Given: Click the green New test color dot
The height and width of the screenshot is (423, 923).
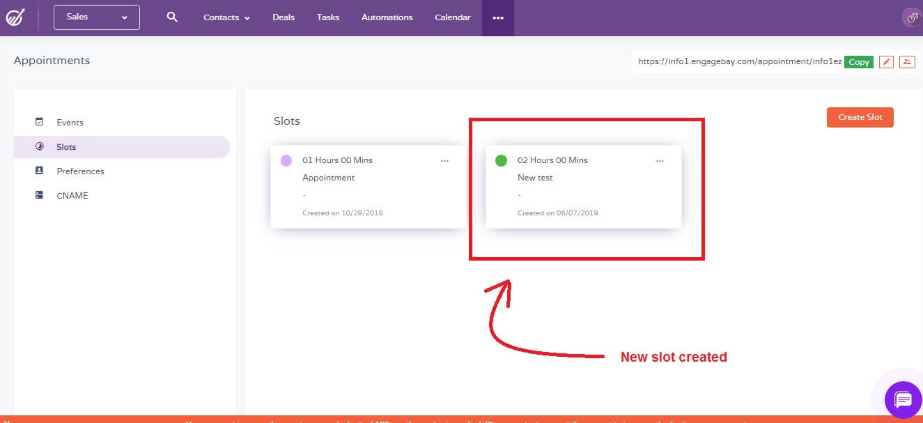Looking at the screenshot, I should tap(501, 161).
